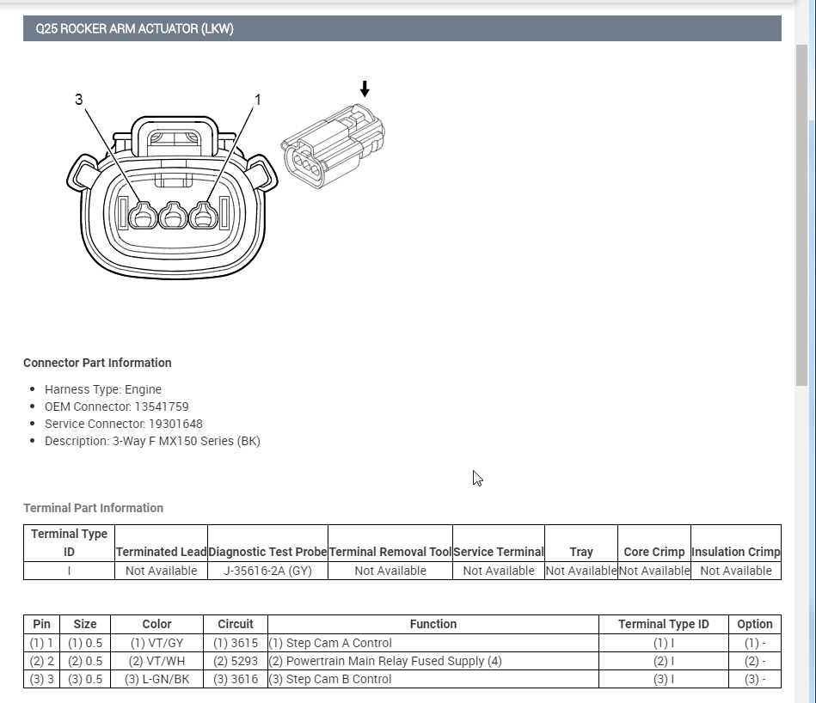The image size is (816, 703).
Task: Click the Powertrain Main Relay Fused Supply cell
Action: (x=433, y=661)
